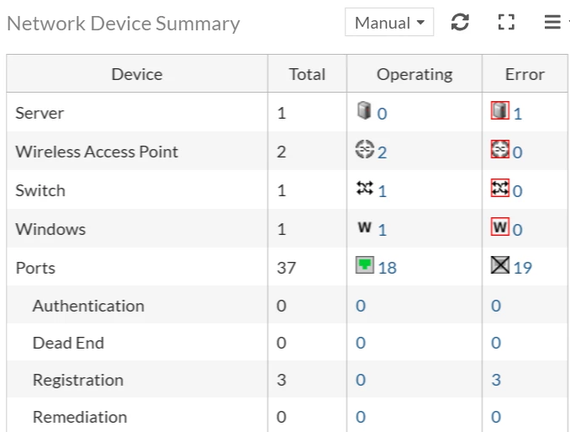Click the green Ports operating icon
This screenshot has height=432, width=570.
click(364, 264)
